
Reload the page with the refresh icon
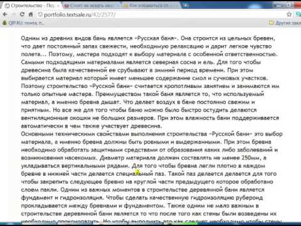[x=22, y=14]
